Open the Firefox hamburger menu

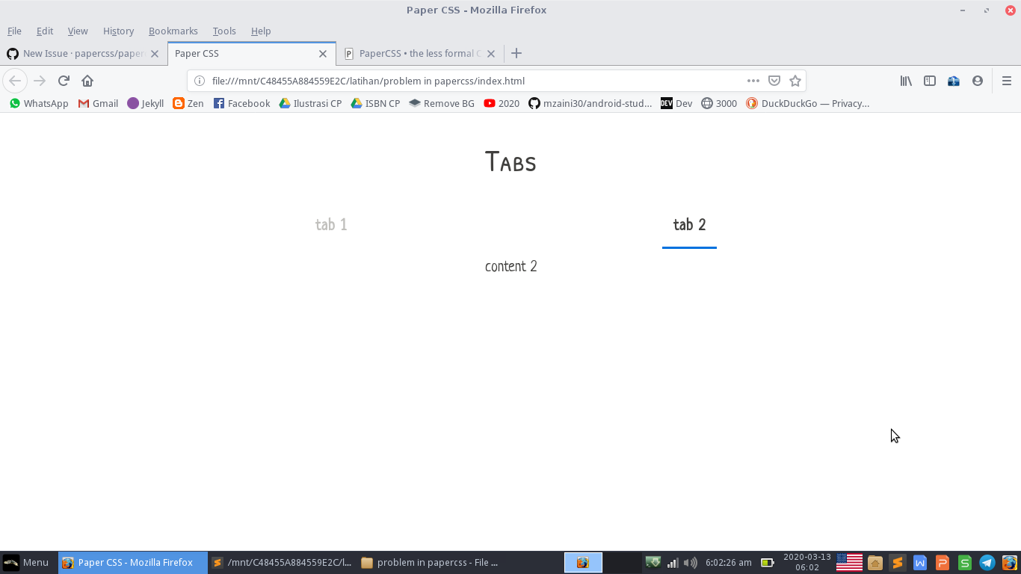pyautogui.click(x=1007, y=81)
